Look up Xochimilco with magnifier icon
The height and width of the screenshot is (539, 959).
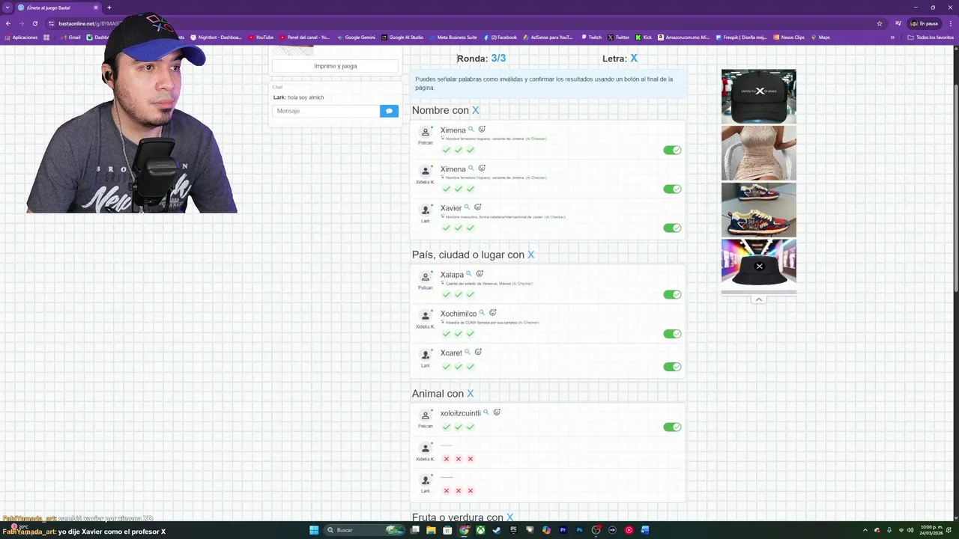[482, 313]
